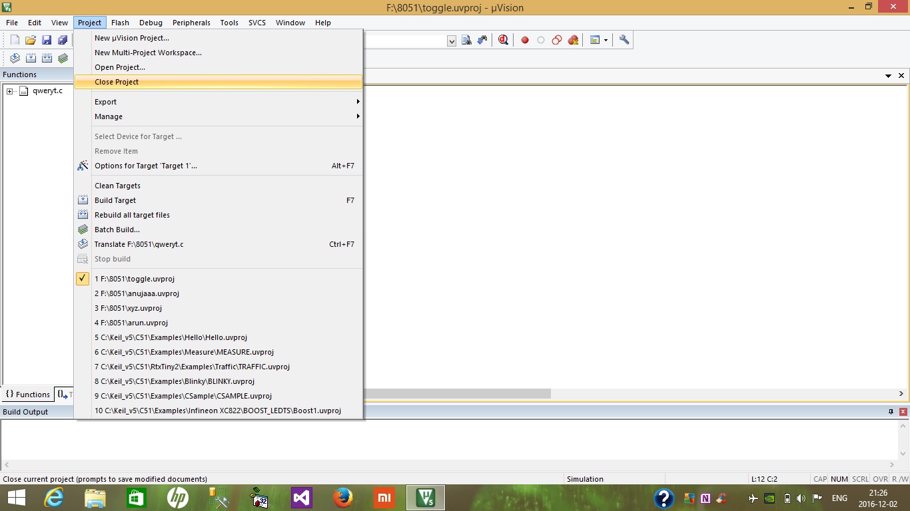Open the target selection combo box arrow

[x=452, y=40]
